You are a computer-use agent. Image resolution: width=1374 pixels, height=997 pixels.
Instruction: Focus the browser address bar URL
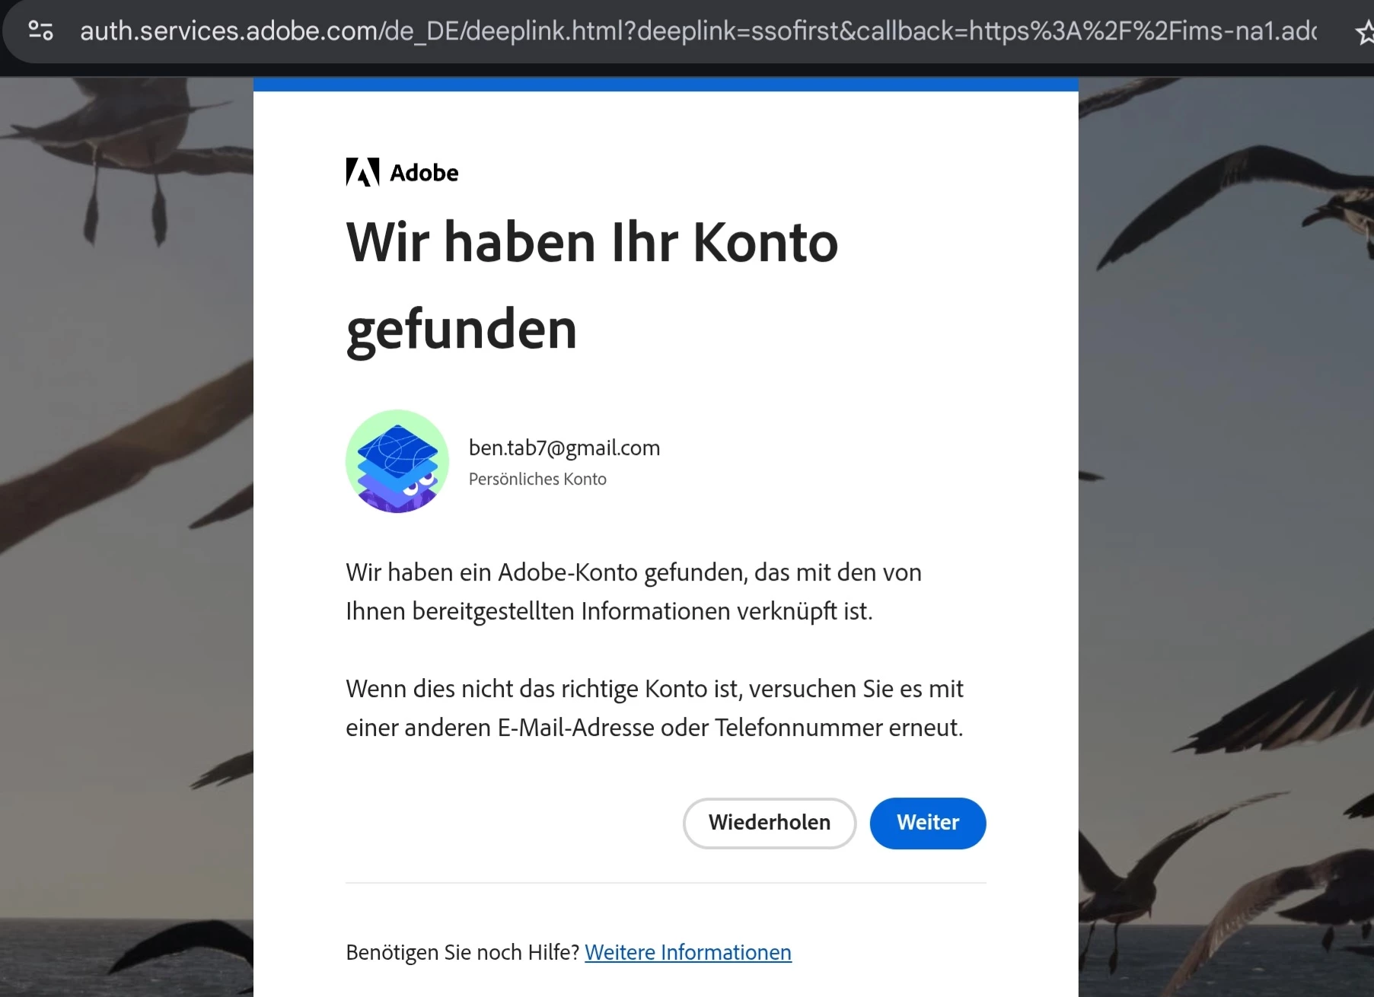698,31
